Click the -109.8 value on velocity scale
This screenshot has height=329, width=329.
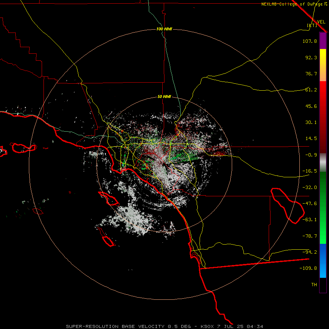308,268
